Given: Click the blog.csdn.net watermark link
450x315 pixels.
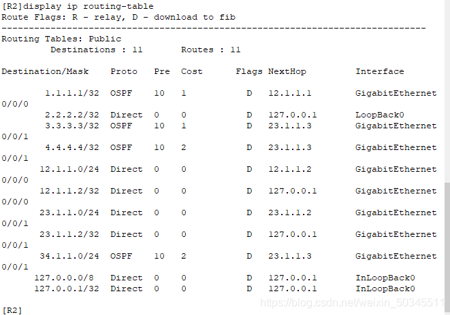Looking at the screenshot, I should (x=352, y=303).
